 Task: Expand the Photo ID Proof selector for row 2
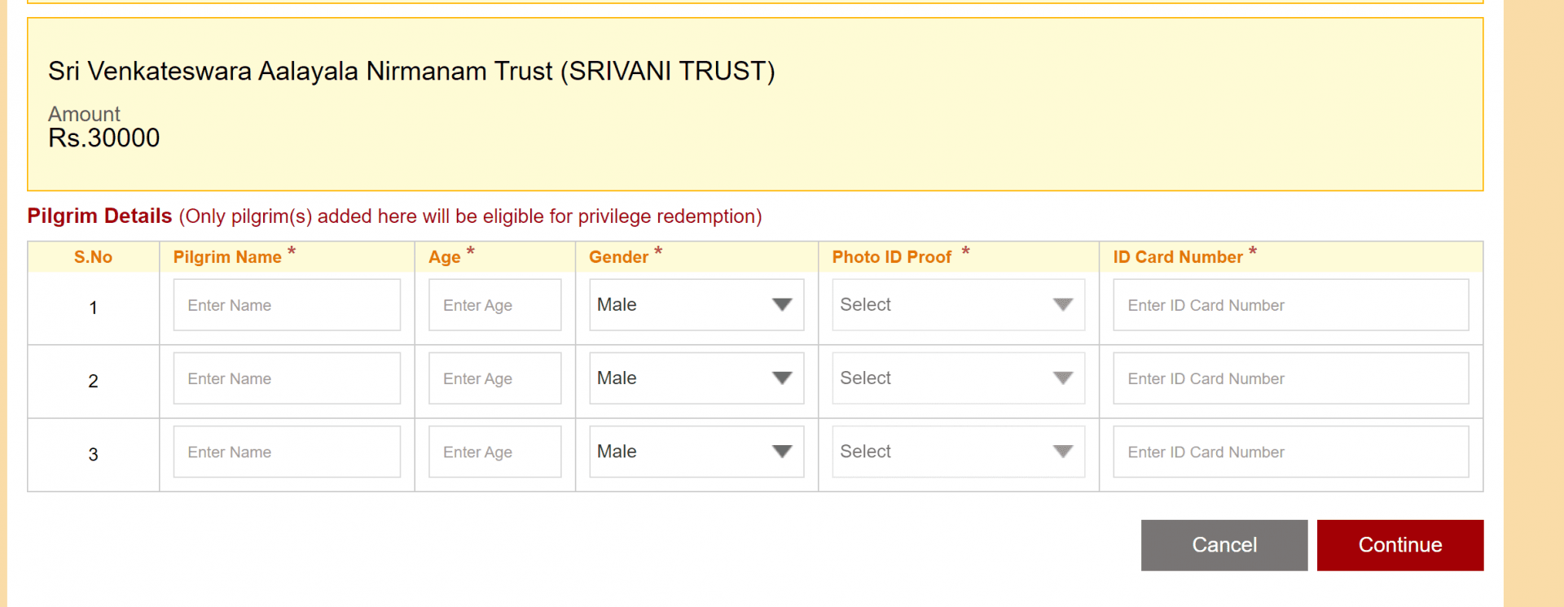(957, 378)
